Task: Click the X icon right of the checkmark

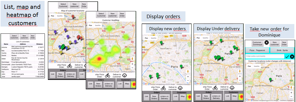Action: [292, 56]
